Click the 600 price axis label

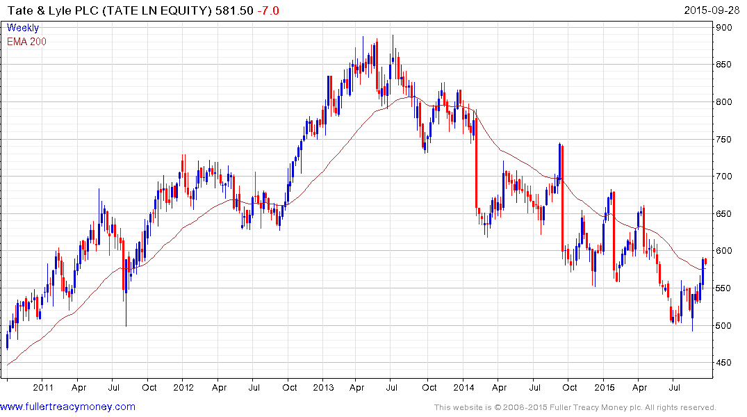point(724,251)
